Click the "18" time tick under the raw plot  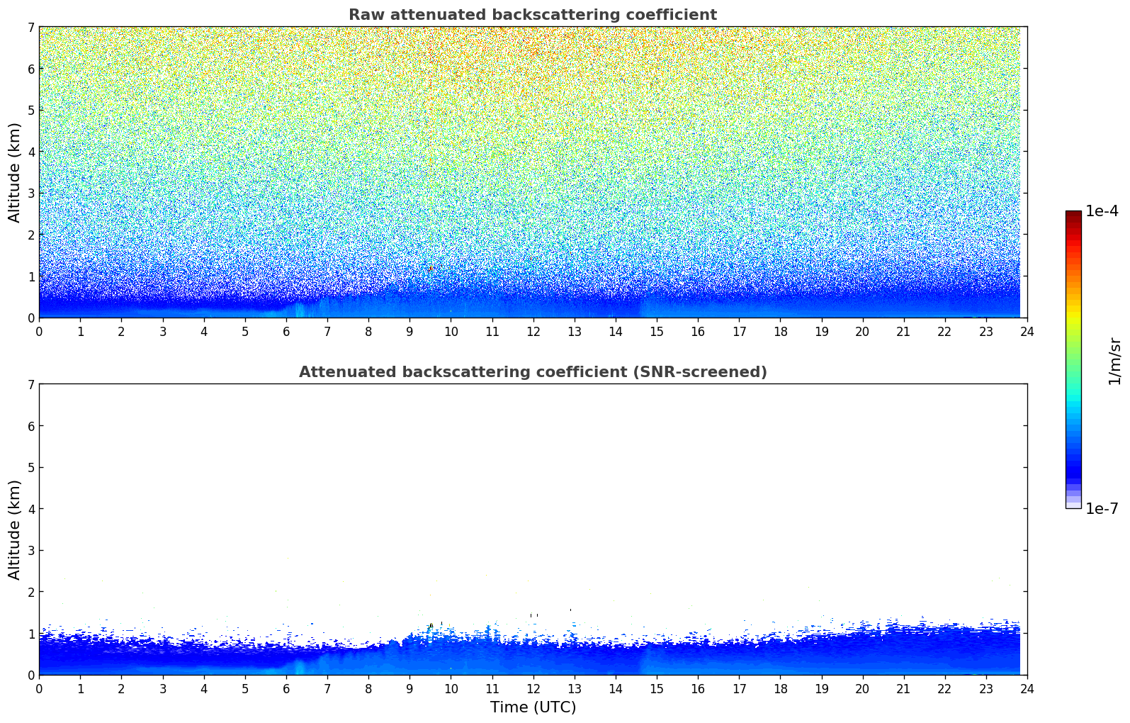click(780, 331)
